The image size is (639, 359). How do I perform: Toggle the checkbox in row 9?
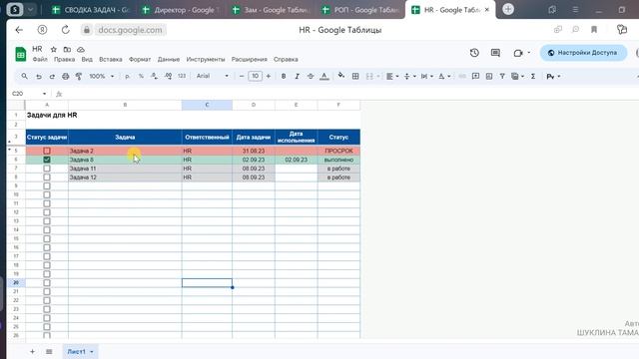(x=47, y=186)
